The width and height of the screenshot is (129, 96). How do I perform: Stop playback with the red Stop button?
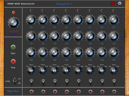tap(13, 61)
